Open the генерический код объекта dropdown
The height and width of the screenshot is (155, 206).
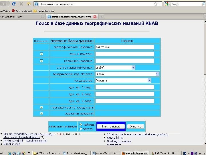(x=127, y=74)
